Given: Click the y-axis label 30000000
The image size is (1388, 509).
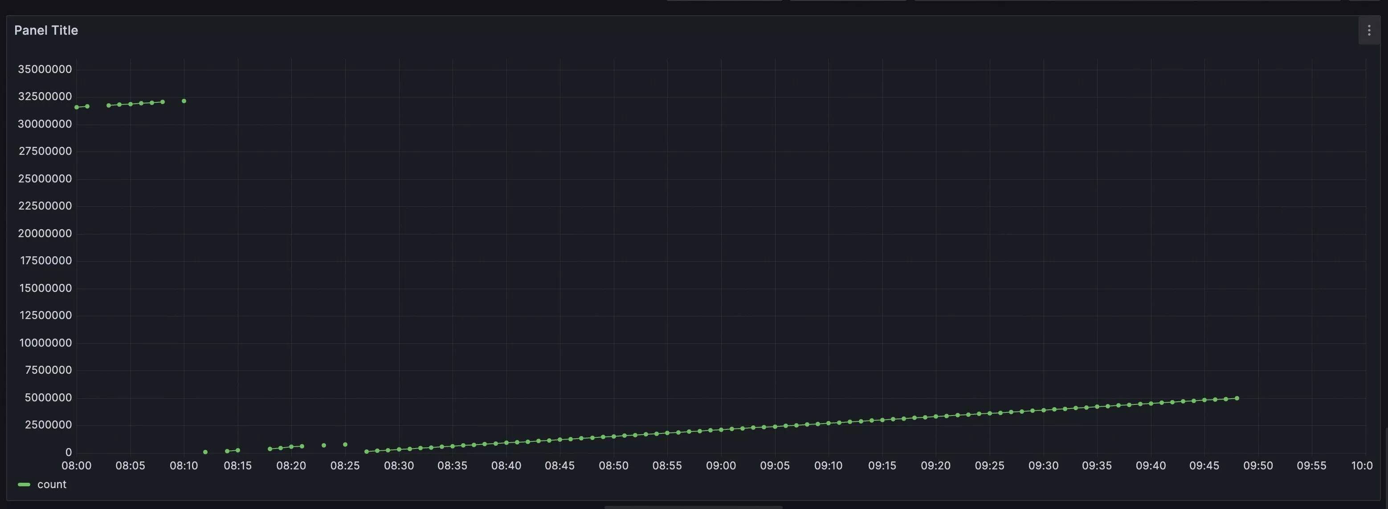Looking at the screenshot, I should click(x=45, y=124).
